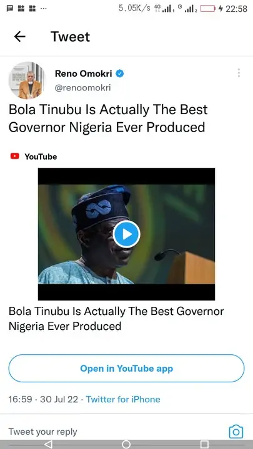Click Open in YouTube app button
Viewport: 253px width, 449px height.
[126, 369]
